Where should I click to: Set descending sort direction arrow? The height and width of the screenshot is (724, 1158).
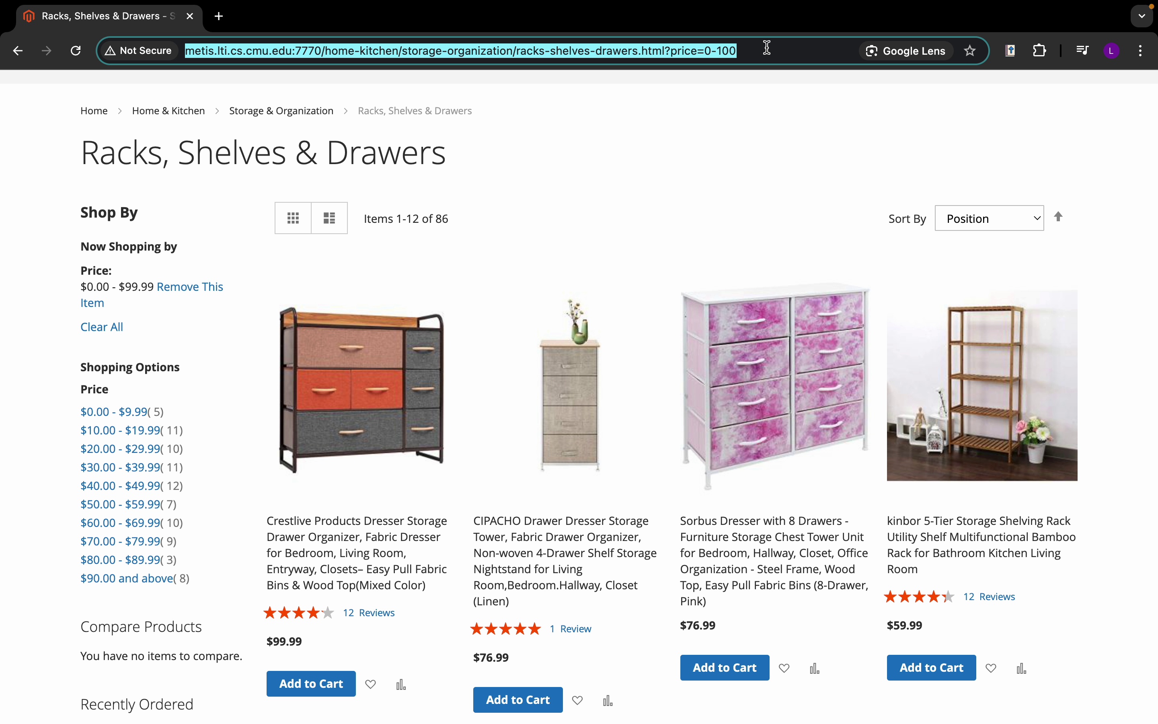tap(1058, 217)
